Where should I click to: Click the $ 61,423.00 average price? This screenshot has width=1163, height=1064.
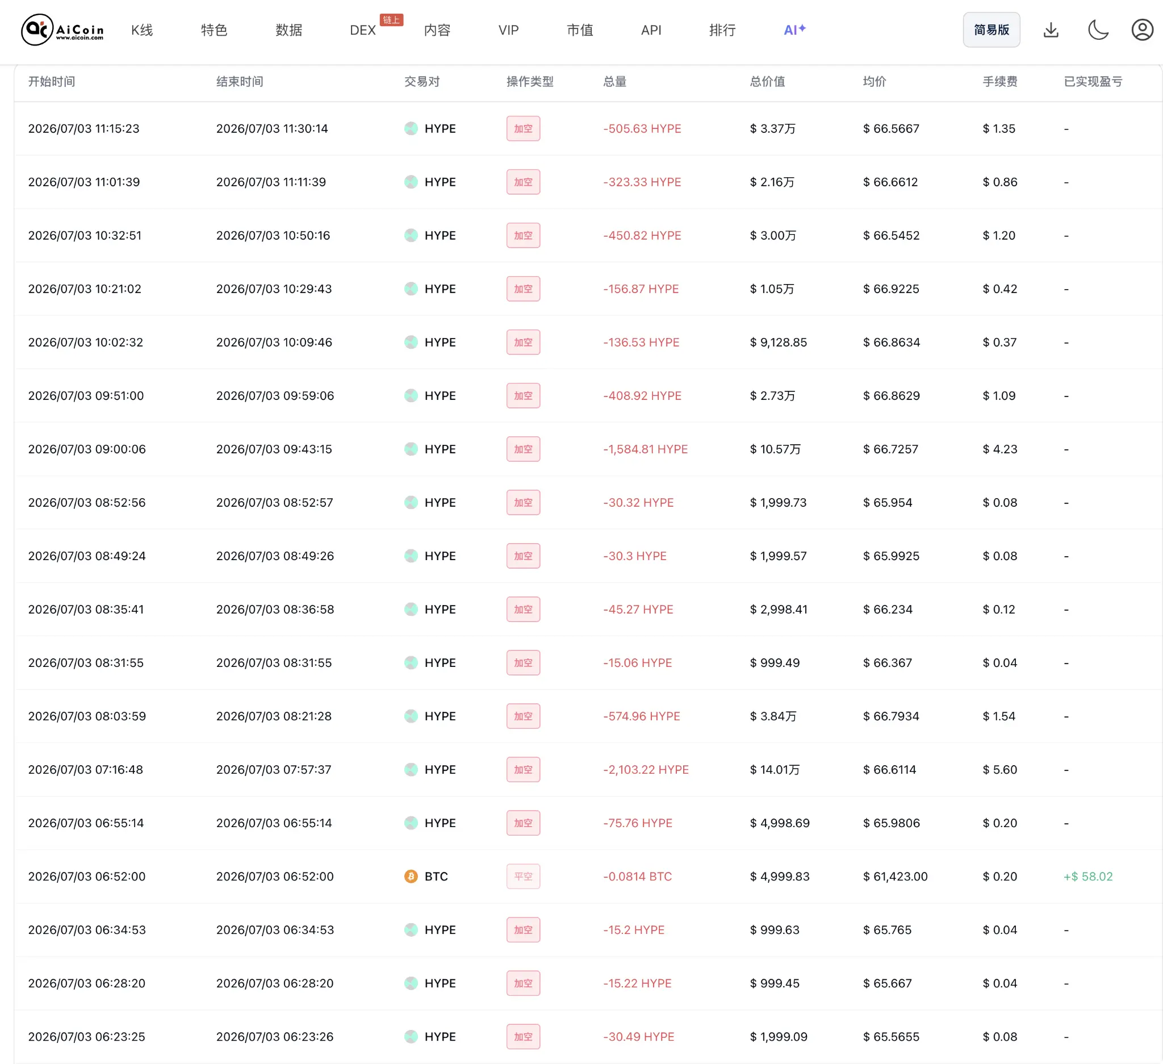point(896,876)
